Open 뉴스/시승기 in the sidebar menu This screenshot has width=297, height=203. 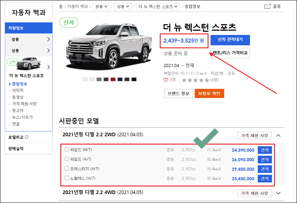point(22,117)
